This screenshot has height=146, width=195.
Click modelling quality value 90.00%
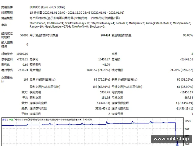pyautogui.click(x=188, y=35)
